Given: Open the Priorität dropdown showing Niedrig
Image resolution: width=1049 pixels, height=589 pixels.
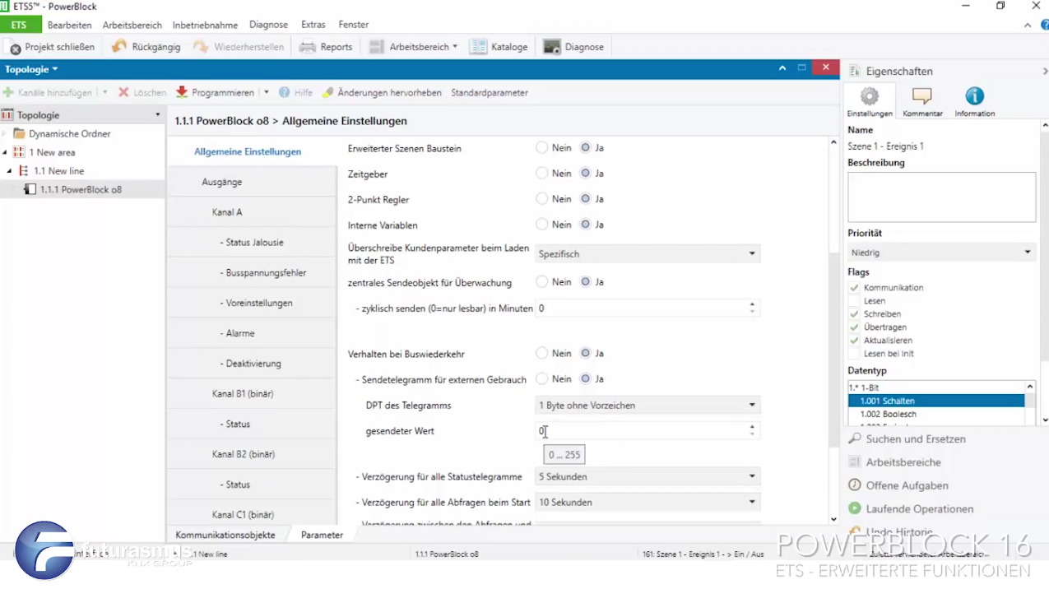Looking at the screenshot, I should coord(940,253).
